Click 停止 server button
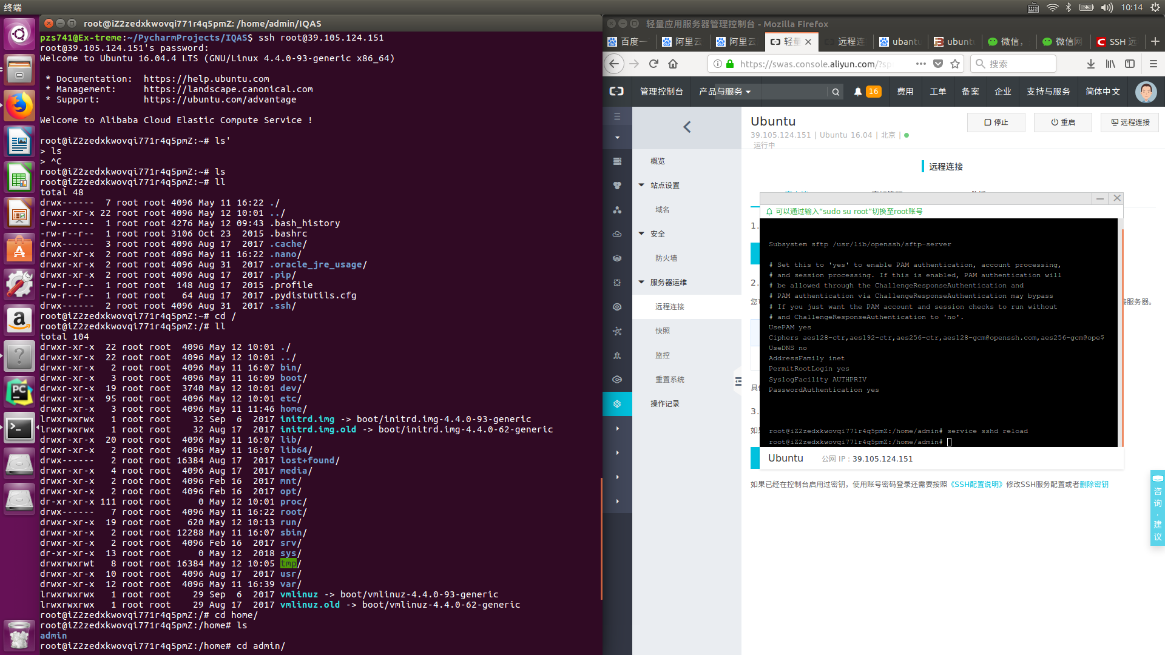The height and width of the screenshot is (655, 1165). [x=996, y=123]
